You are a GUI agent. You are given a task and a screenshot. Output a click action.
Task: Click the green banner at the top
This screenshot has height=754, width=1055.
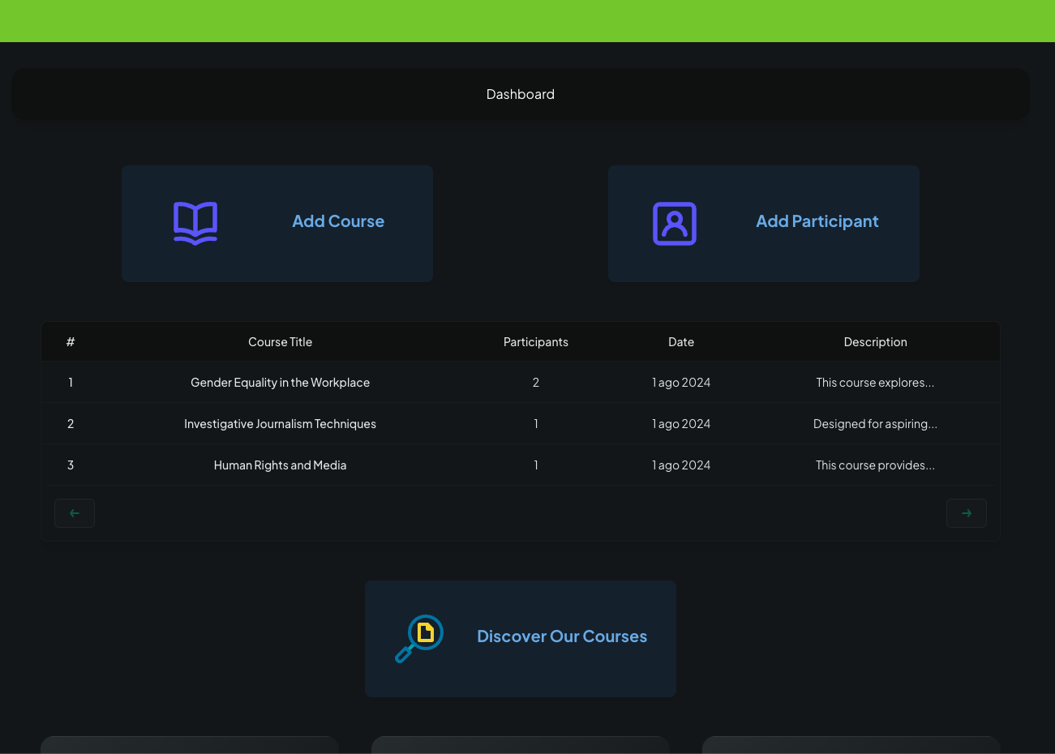point(527,21)
